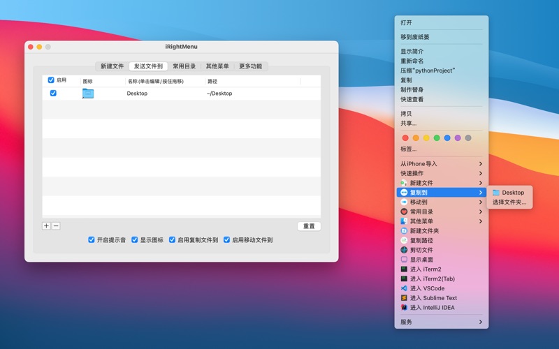Expand the 复制到 submenu chevron
559x349 pixels.
[481, 193]
